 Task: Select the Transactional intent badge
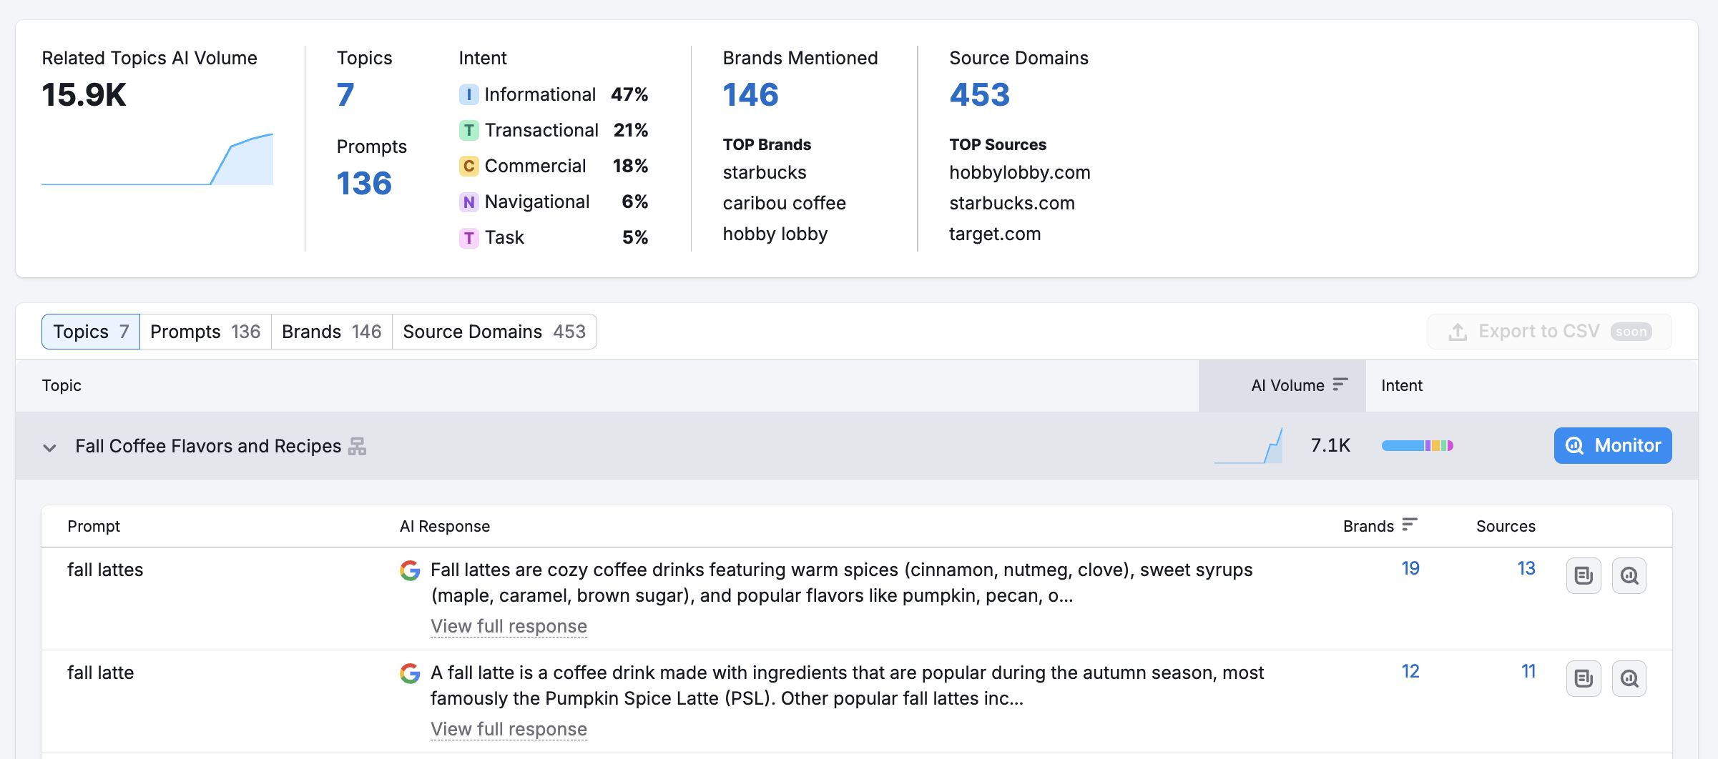[x=468, y=129]
